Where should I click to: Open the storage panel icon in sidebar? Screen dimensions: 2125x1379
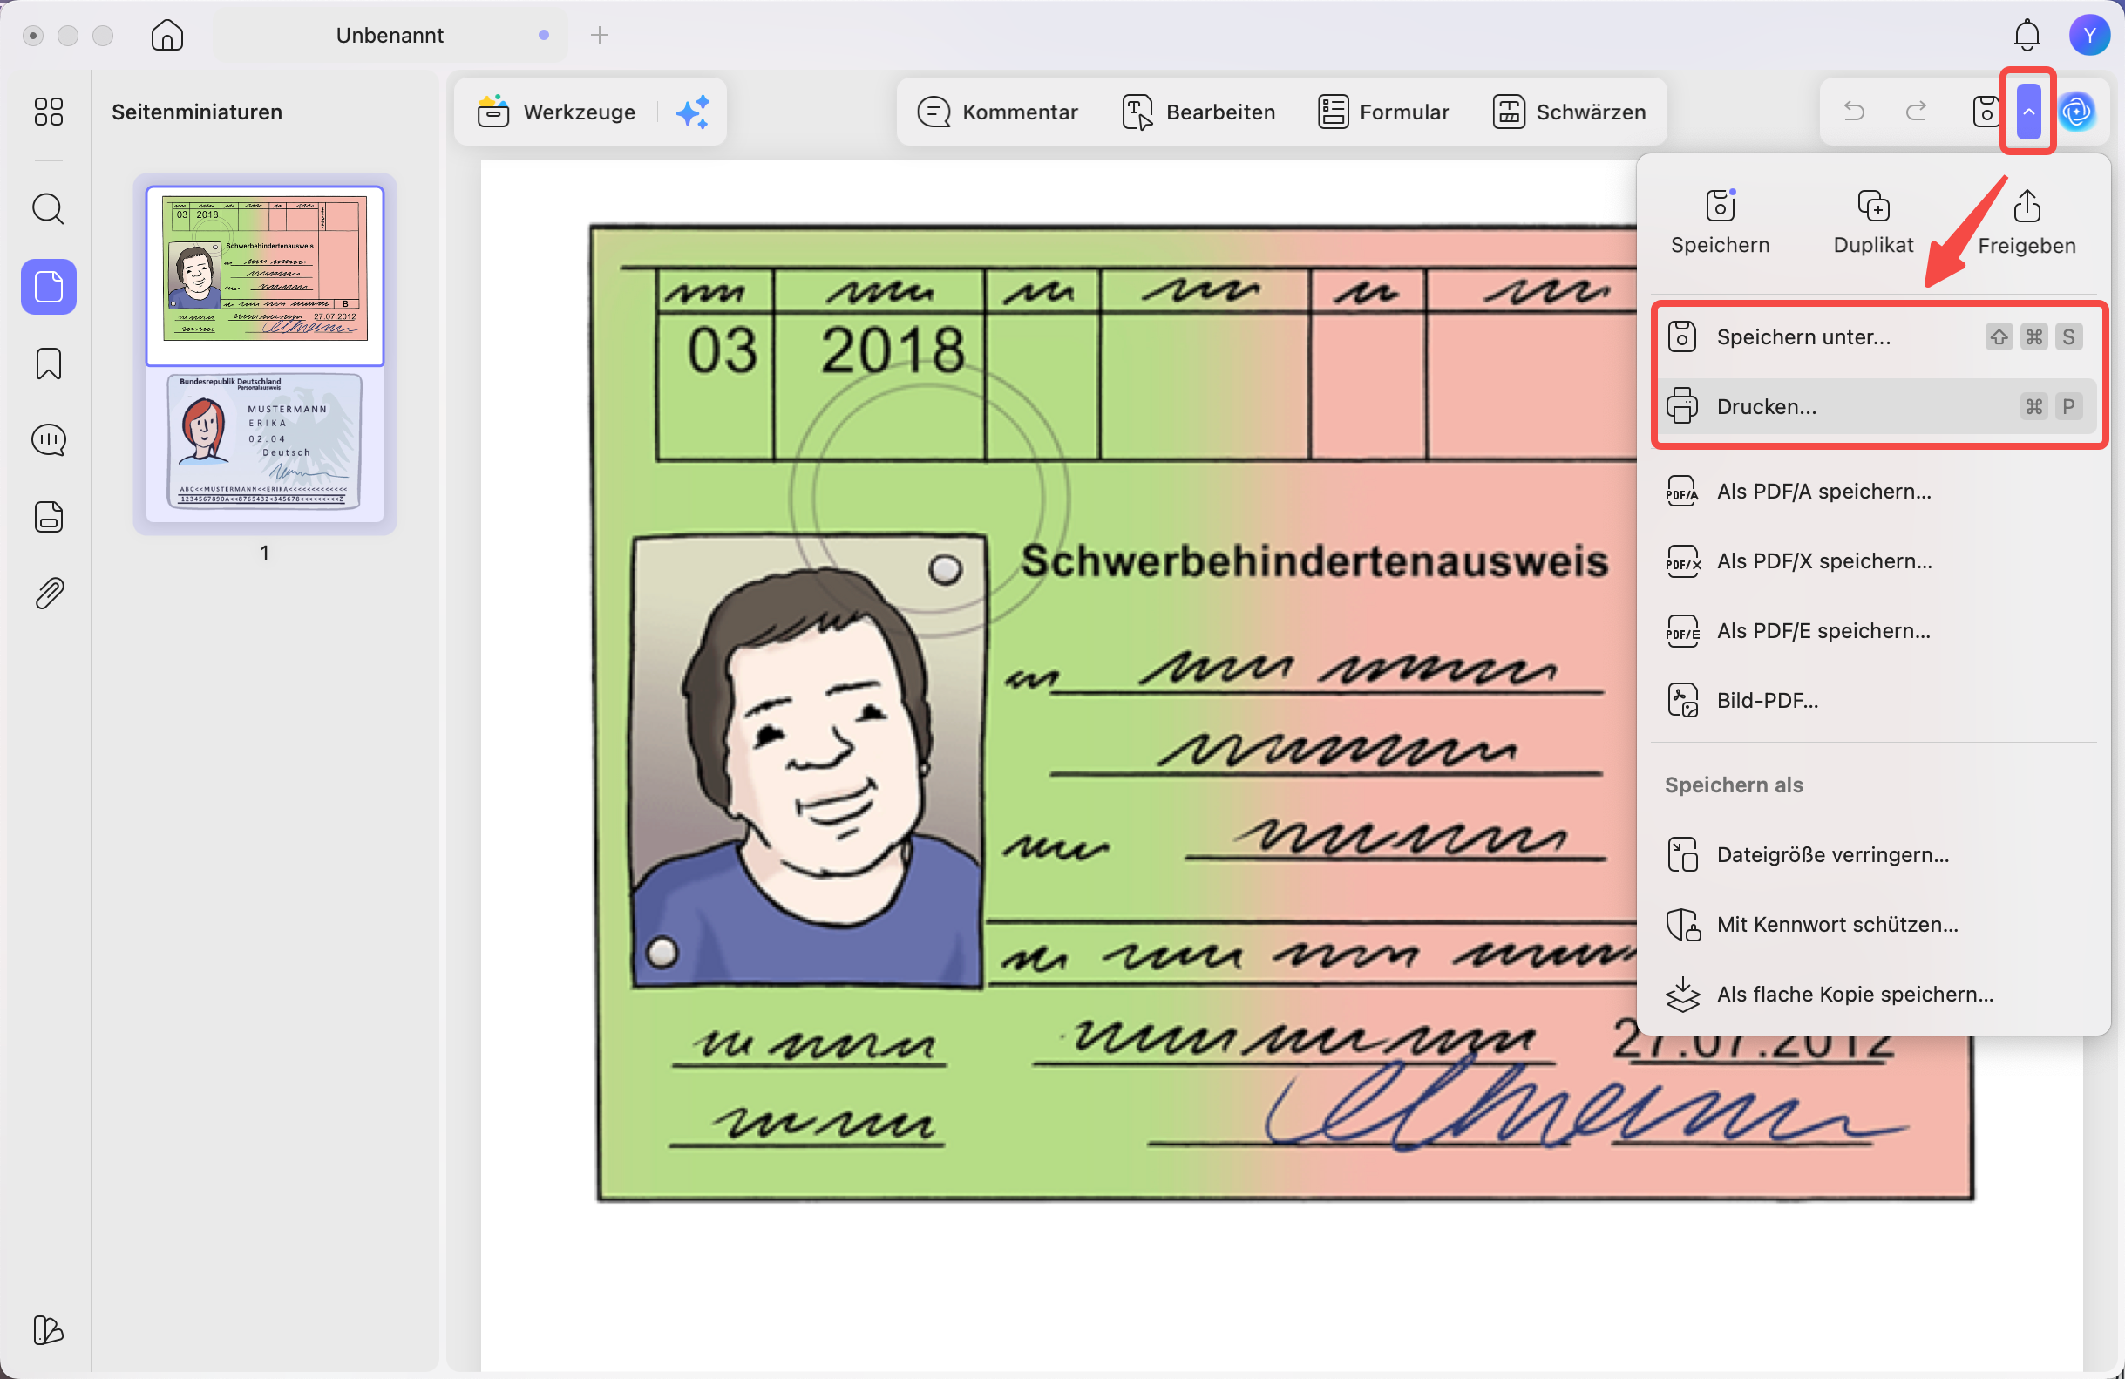[48, 517]
